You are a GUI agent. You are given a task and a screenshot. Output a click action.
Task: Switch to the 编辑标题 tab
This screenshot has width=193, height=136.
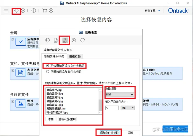[75, 56]
